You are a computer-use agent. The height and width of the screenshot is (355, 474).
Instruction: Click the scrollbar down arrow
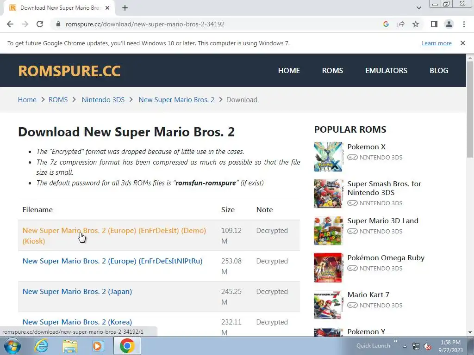tap(470, 332)
